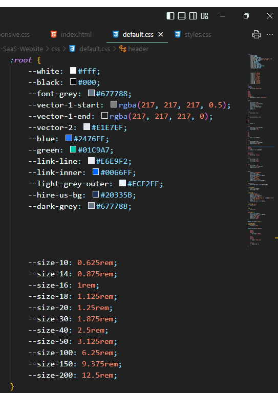Click the 1.125rem value
The width and height of the screenshot is (278, 393).
[95, 296]
